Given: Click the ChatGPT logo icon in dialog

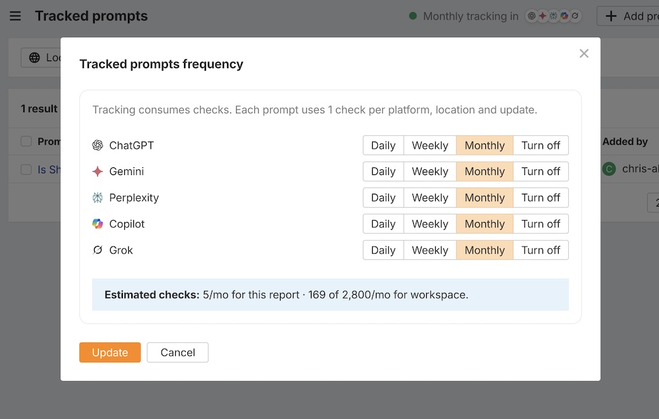Looking at the screenshot, I should pos(98,145).
